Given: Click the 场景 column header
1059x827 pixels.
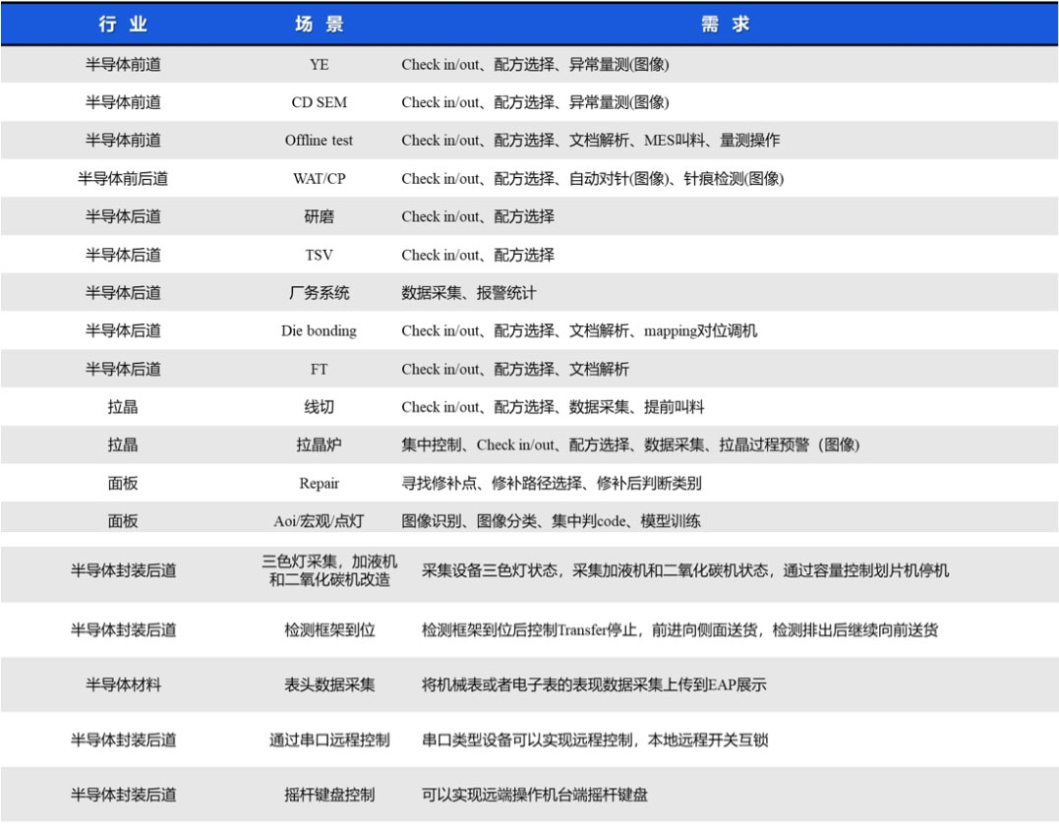Looking at the screenshot, I should 320,25.
